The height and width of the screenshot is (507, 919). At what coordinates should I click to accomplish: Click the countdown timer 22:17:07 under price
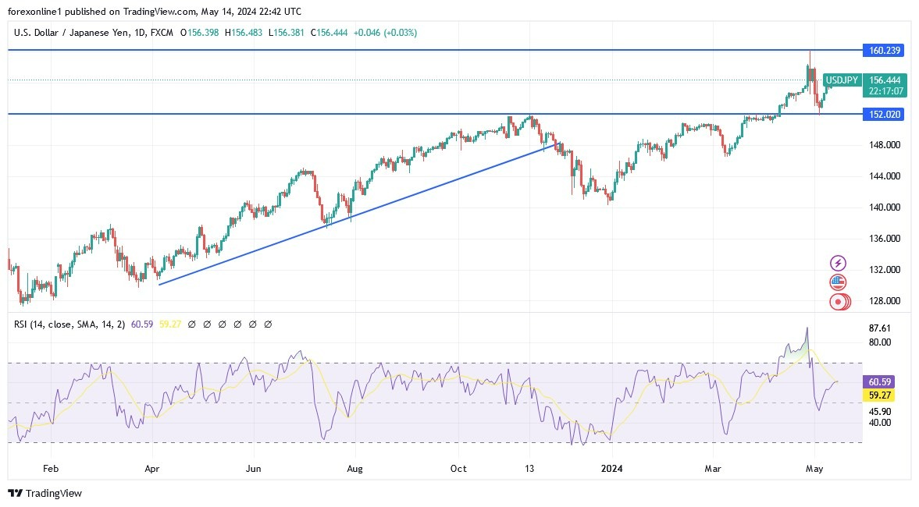coord(884,90)
